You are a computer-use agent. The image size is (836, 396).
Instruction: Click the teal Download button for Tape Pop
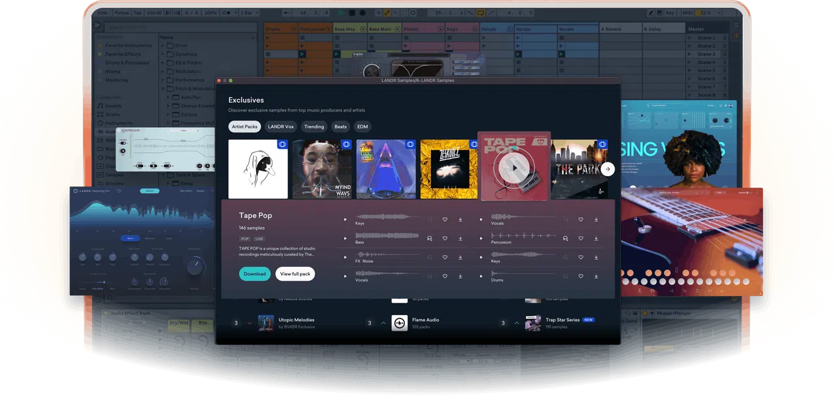255,274
